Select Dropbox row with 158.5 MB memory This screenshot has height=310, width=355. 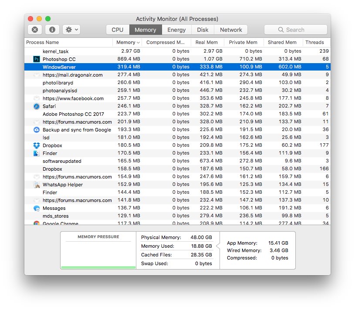click(177, 169)
